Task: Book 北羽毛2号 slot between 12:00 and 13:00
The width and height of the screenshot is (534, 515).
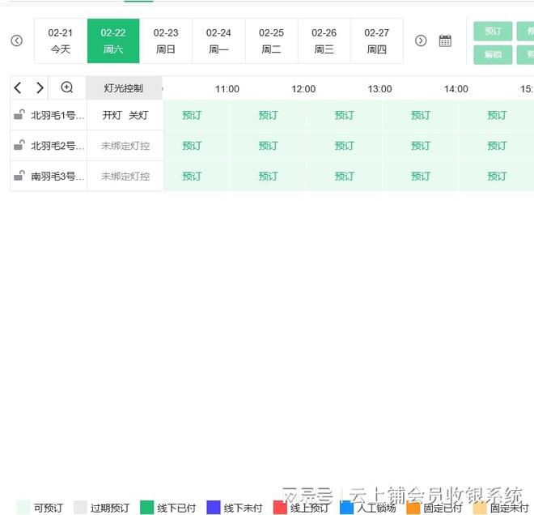Action: [345, 146]
